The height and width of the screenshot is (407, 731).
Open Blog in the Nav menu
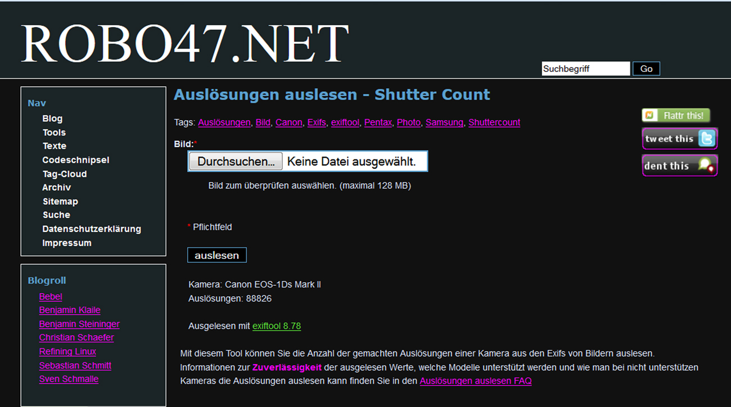(x=52, y=118)
